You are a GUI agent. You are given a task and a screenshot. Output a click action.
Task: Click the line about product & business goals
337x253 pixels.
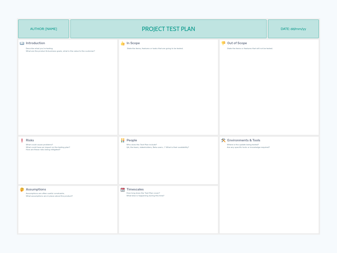pyautogui.click(x=61, y=51)
